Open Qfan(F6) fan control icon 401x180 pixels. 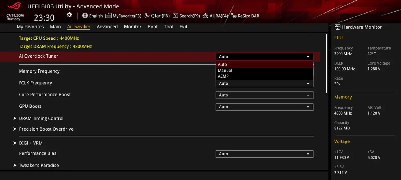(x=147, y=16)
